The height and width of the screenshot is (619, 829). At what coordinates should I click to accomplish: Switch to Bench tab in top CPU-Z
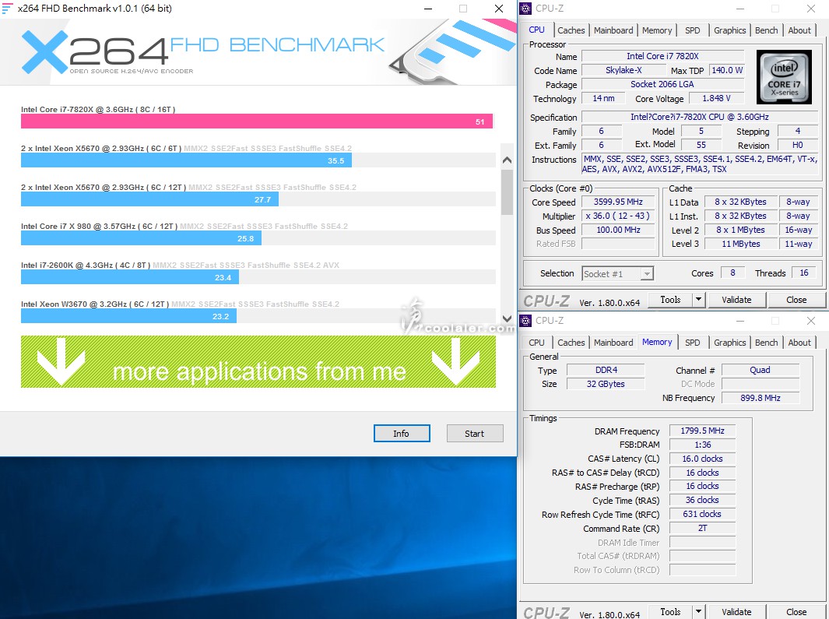(x=767, y=30)
